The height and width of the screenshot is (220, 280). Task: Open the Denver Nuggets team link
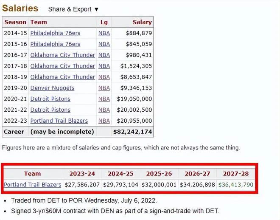pos(52,88)
